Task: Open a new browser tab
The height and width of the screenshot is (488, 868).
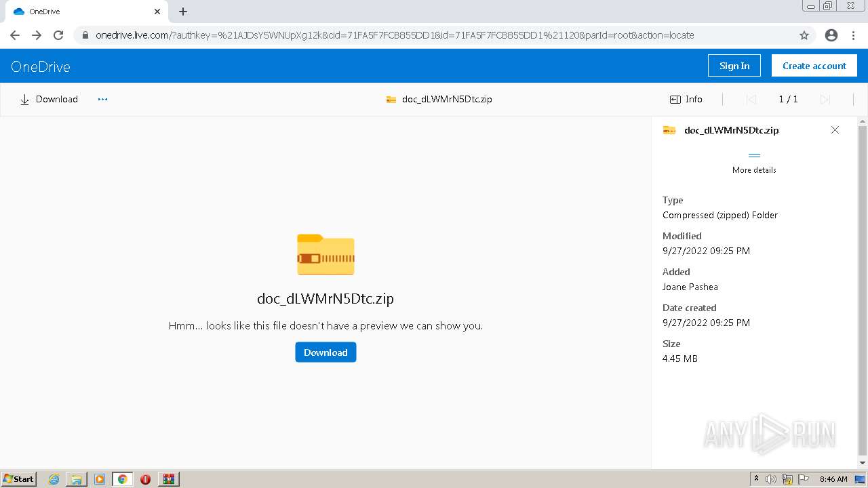Action: point(183,12)
